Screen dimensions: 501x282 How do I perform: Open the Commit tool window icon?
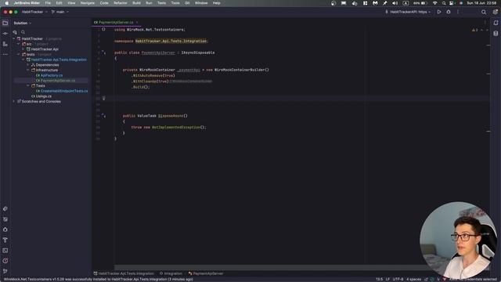(5, 33)
